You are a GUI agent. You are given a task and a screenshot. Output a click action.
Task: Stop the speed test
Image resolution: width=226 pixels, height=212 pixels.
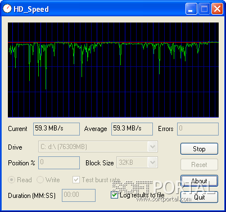click(199, 149)
